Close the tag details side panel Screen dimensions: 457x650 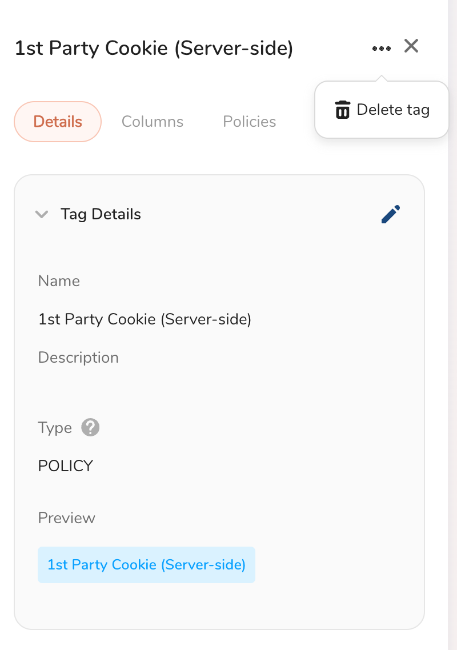click(411, 46)
